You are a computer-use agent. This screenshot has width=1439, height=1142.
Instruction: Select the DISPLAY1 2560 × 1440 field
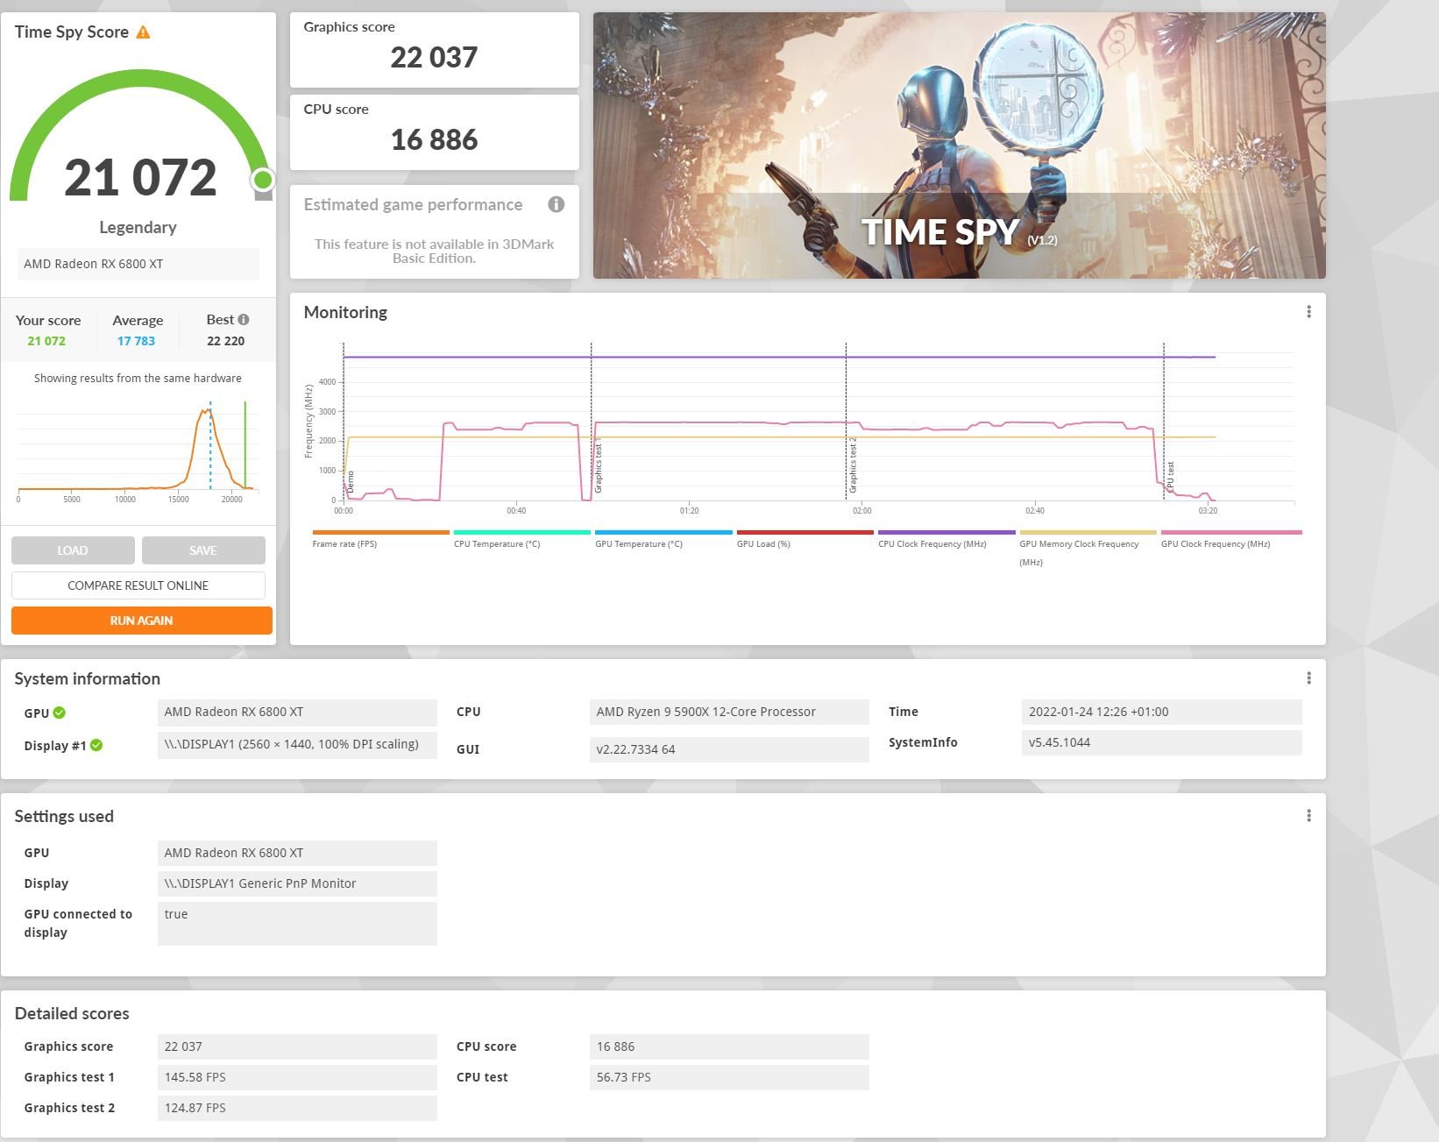(x=297, y=745)
